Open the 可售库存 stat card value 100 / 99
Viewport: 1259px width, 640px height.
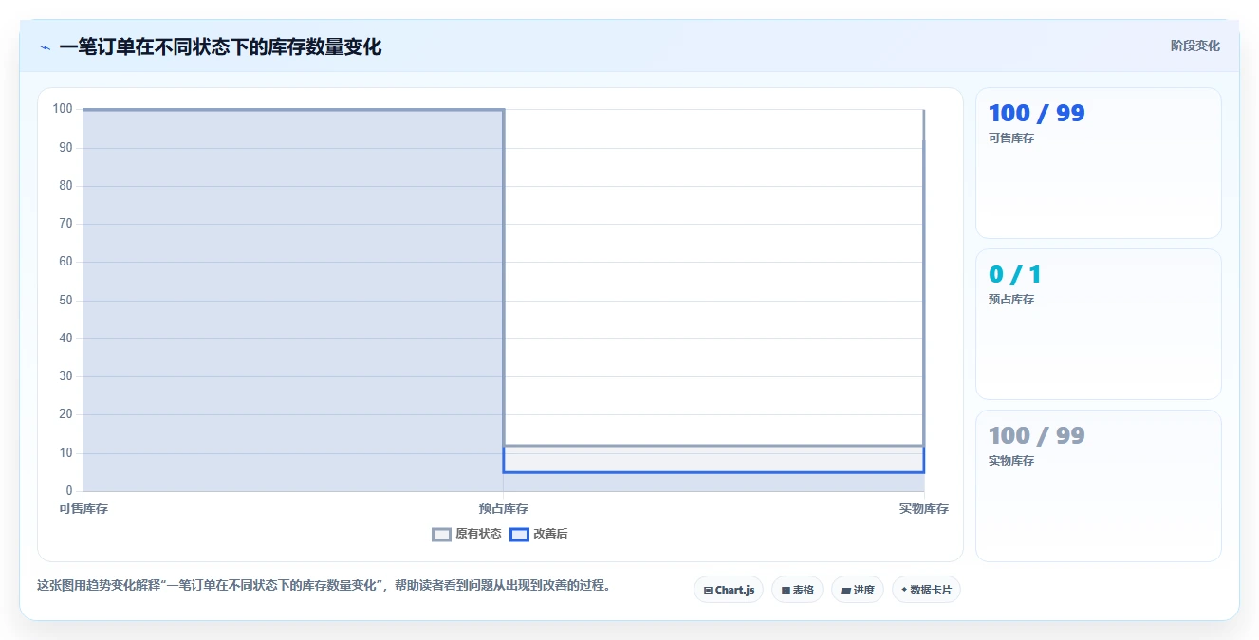pyautogui.click(x=1036, y=113)
